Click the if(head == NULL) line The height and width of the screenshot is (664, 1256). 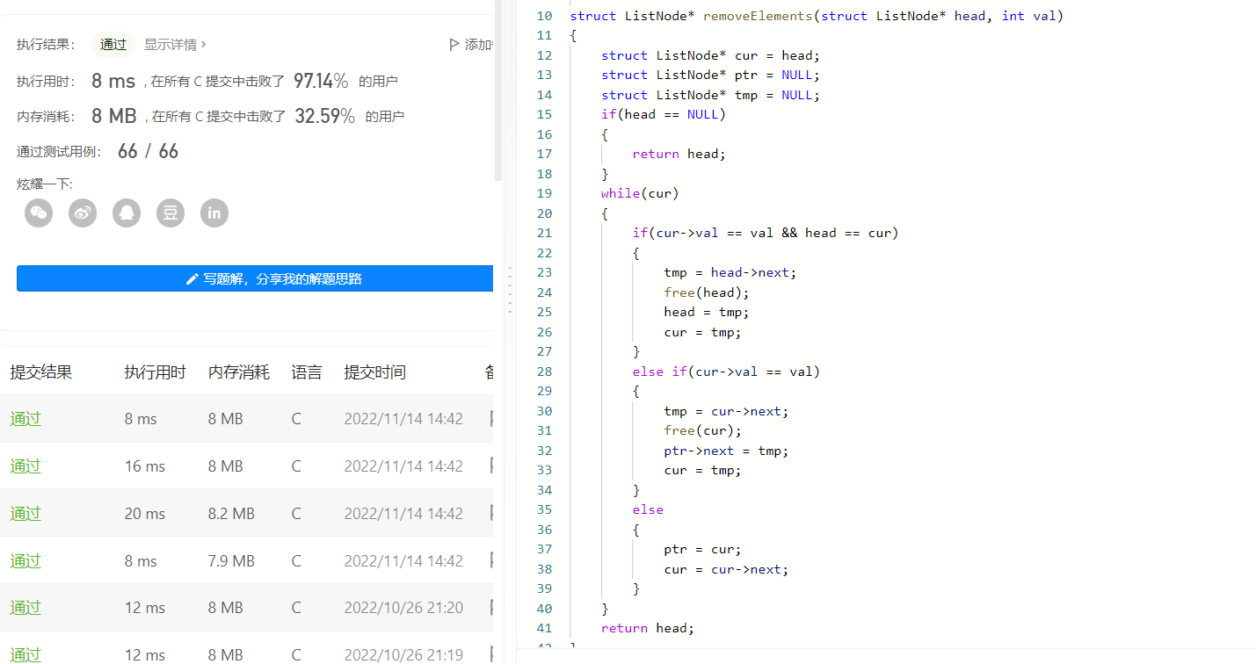(x=664, y=114)
